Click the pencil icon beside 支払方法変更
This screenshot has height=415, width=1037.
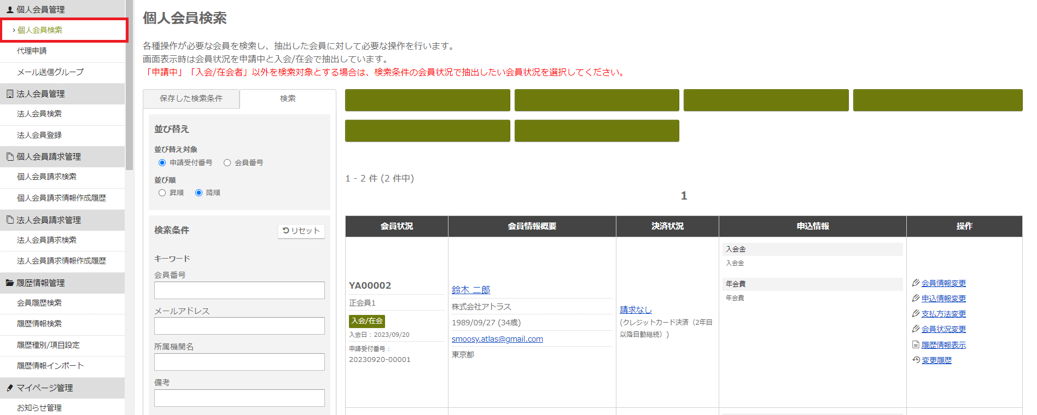coord(916,313)
